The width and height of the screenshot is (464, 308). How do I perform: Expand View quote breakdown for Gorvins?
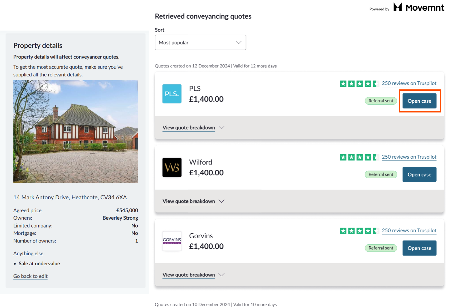pos(189,275)
